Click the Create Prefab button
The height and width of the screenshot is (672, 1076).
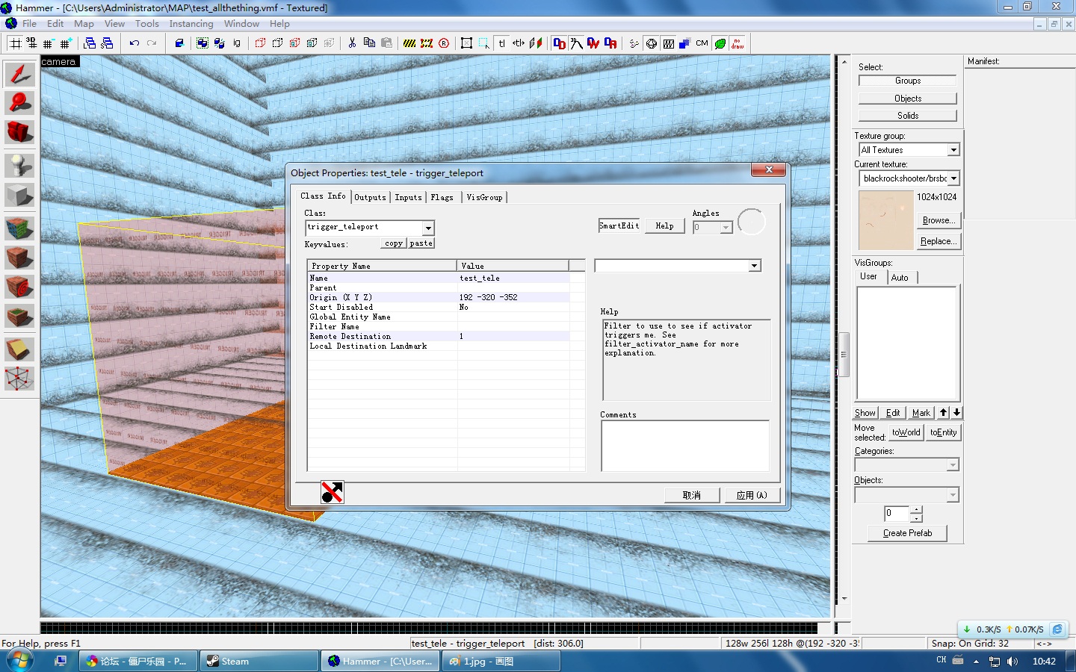pyautogui.click(x=907, y=533)
